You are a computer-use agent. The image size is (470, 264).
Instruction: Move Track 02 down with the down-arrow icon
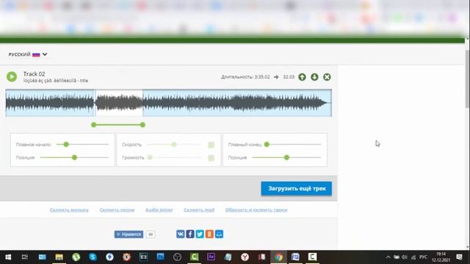314,77
